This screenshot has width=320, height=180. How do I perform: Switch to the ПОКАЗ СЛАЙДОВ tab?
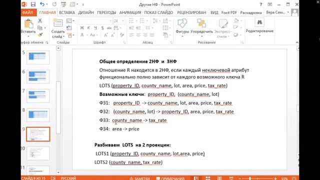click(158, 12)
